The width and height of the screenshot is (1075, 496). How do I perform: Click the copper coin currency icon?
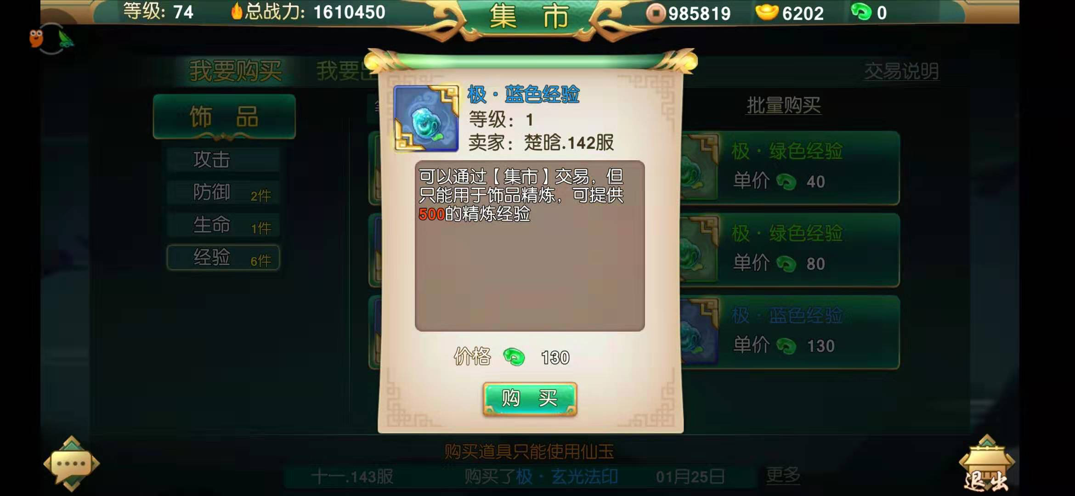point(656,13)
